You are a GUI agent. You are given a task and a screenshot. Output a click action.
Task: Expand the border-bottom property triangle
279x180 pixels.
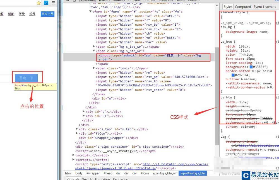tap(253, 71)
